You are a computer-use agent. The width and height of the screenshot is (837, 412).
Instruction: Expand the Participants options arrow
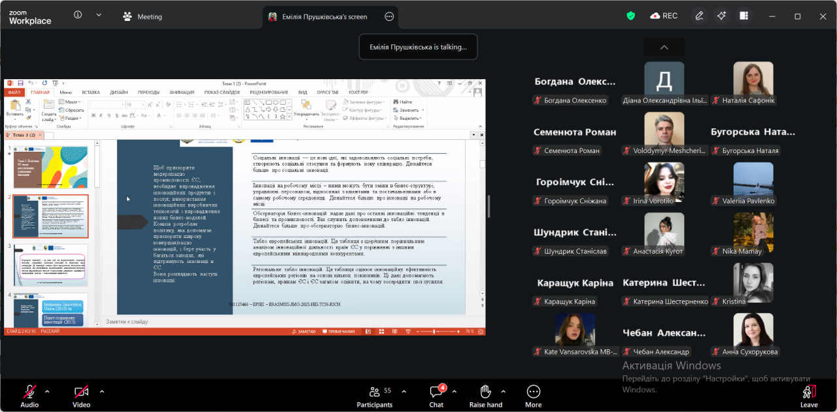click(403, 391)
